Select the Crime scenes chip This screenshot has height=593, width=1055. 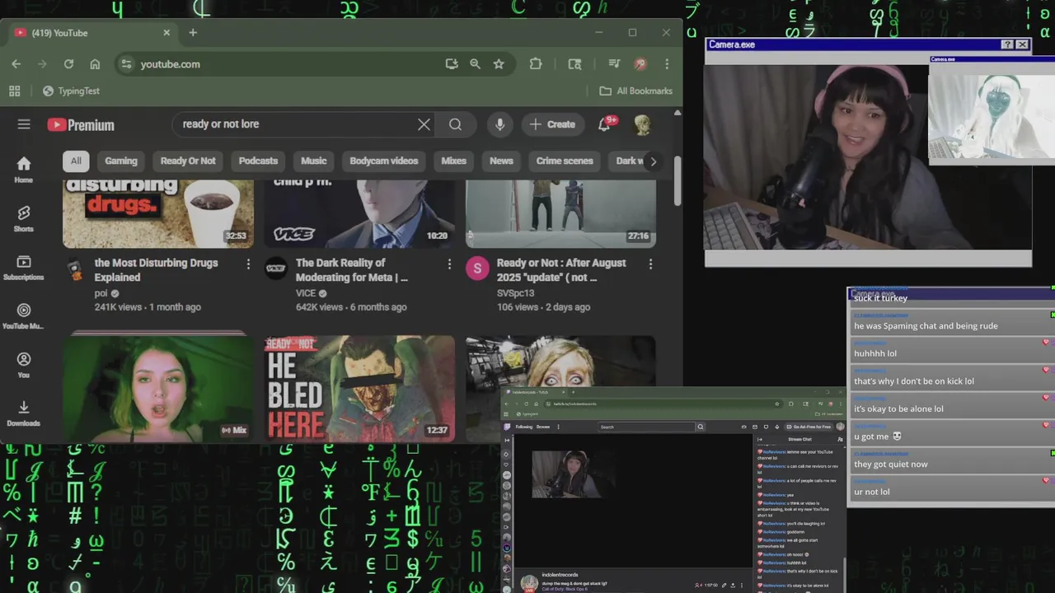565,161
